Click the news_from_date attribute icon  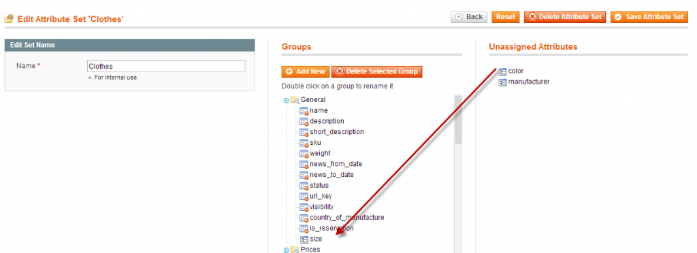click(304, 164)
